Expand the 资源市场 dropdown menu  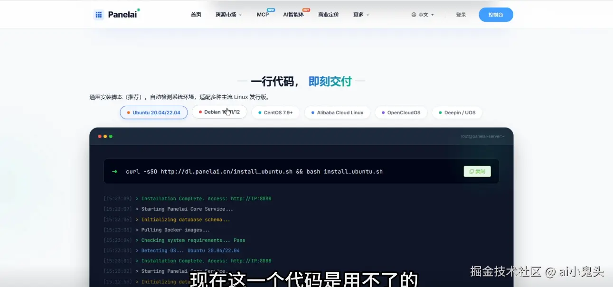tap(228, 15)
